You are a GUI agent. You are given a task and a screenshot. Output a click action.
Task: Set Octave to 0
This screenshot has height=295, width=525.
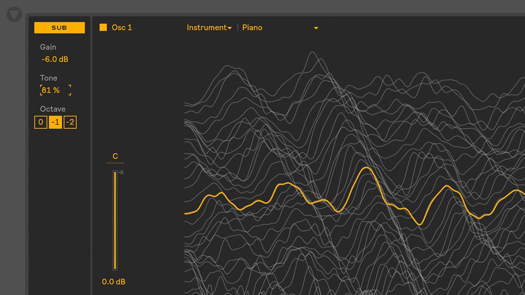(x=40, y=122)
